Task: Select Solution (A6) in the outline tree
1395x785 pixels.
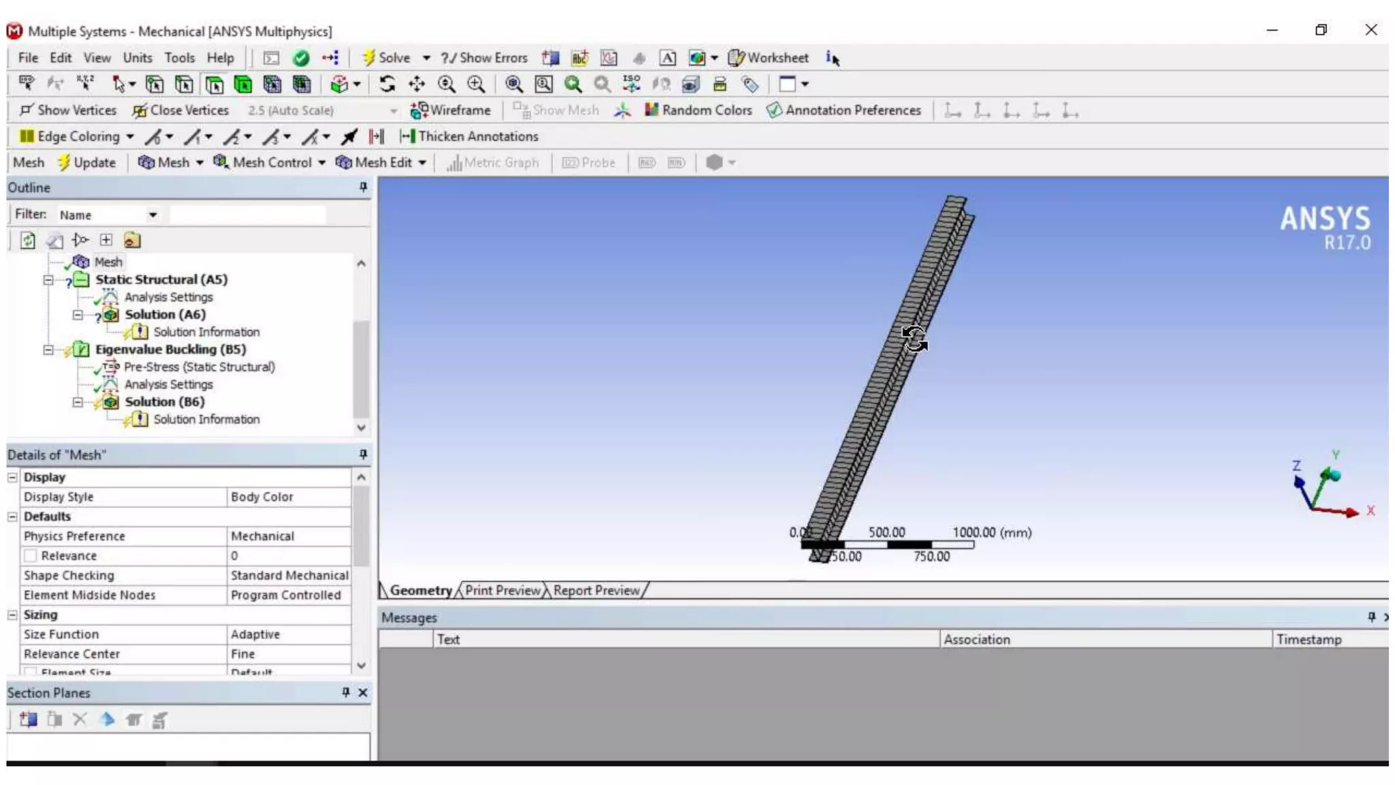Action: [x=164, y=315]
